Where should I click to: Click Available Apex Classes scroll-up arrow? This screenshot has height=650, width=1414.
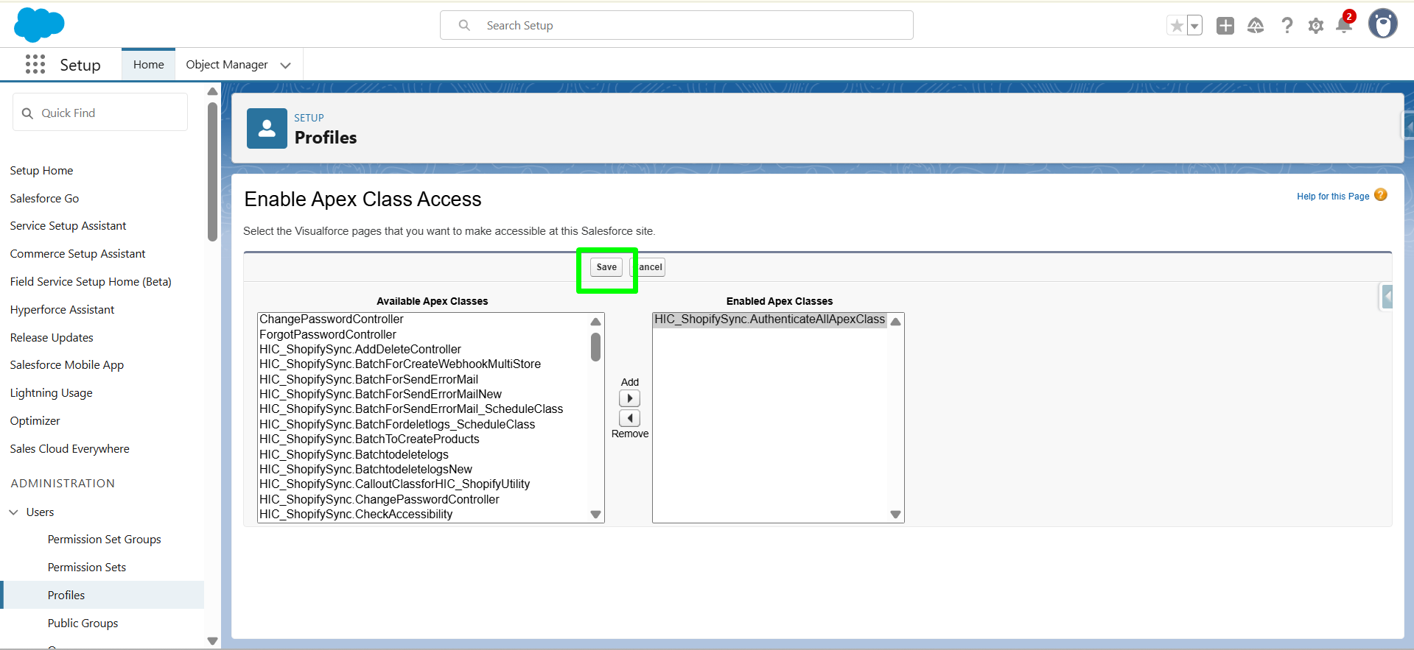click(595, 322)
